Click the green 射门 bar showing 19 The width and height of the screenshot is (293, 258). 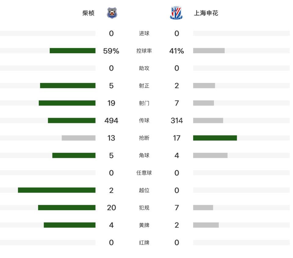tap(67, 103)
